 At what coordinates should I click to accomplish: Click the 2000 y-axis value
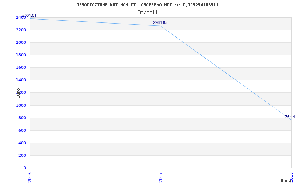coord(21,43)
